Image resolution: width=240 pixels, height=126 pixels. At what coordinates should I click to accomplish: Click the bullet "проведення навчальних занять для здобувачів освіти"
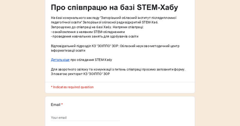point(95,36)
